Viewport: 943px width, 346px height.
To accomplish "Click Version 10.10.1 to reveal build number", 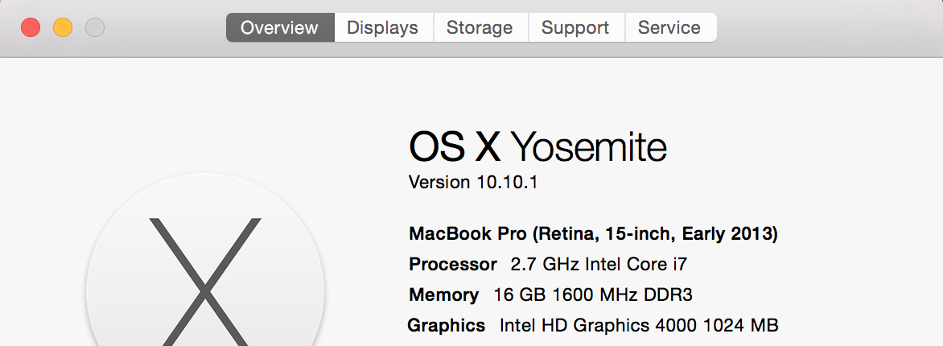I will [x=473, y=182].
